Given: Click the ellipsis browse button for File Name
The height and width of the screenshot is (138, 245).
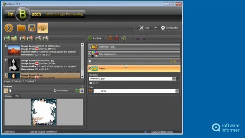Looking at the screenshot, I should pyautogui.click(x=178, y=79).
